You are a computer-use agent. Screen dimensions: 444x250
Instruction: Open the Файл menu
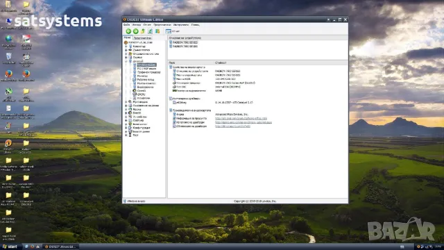coord(126,25)
